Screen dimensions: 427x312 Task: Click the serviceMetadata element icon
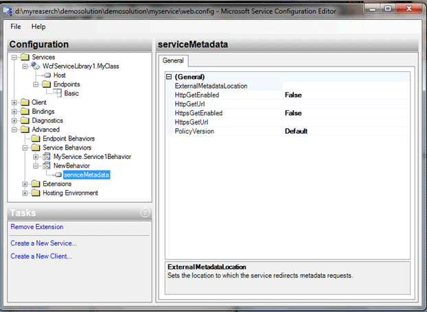coord(58,175)
